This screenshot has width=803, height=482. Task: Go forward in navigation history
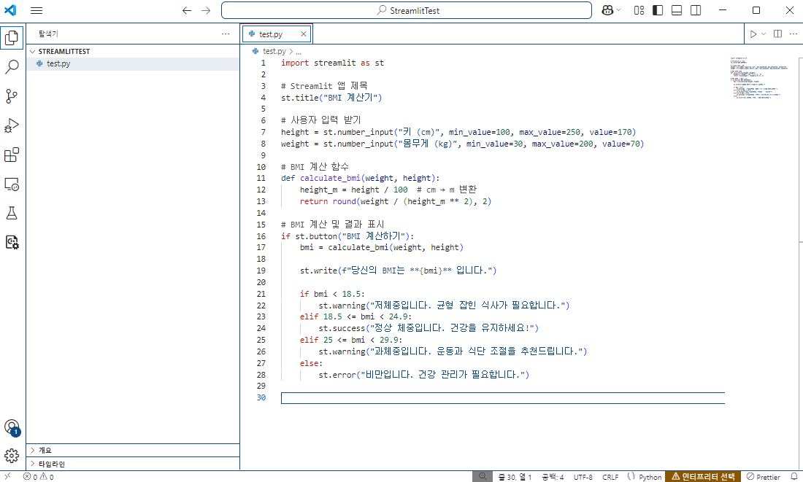tap(206, 10)
